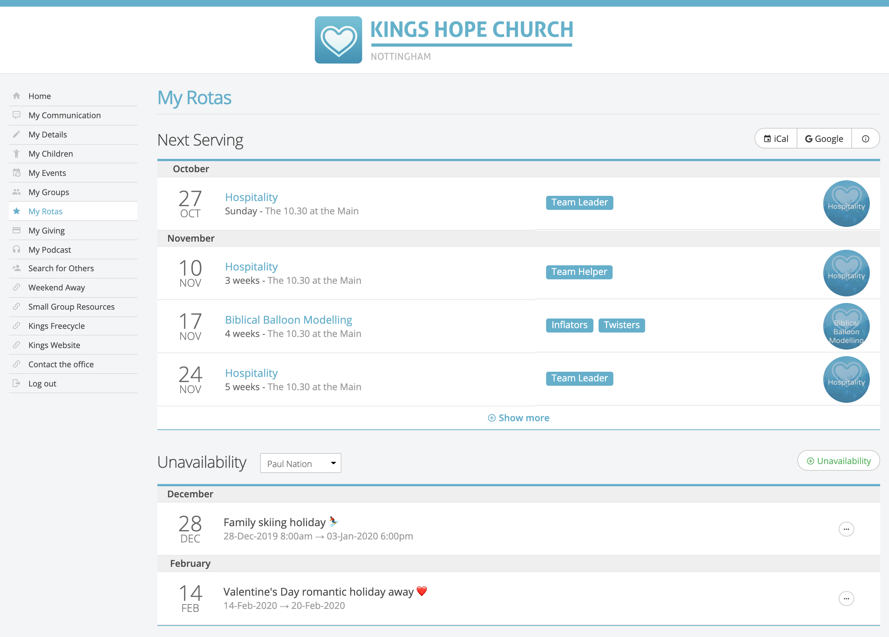Expand options for Family skiing holiday entry
This screenshot has width=889, height=637.
point(846,529)
